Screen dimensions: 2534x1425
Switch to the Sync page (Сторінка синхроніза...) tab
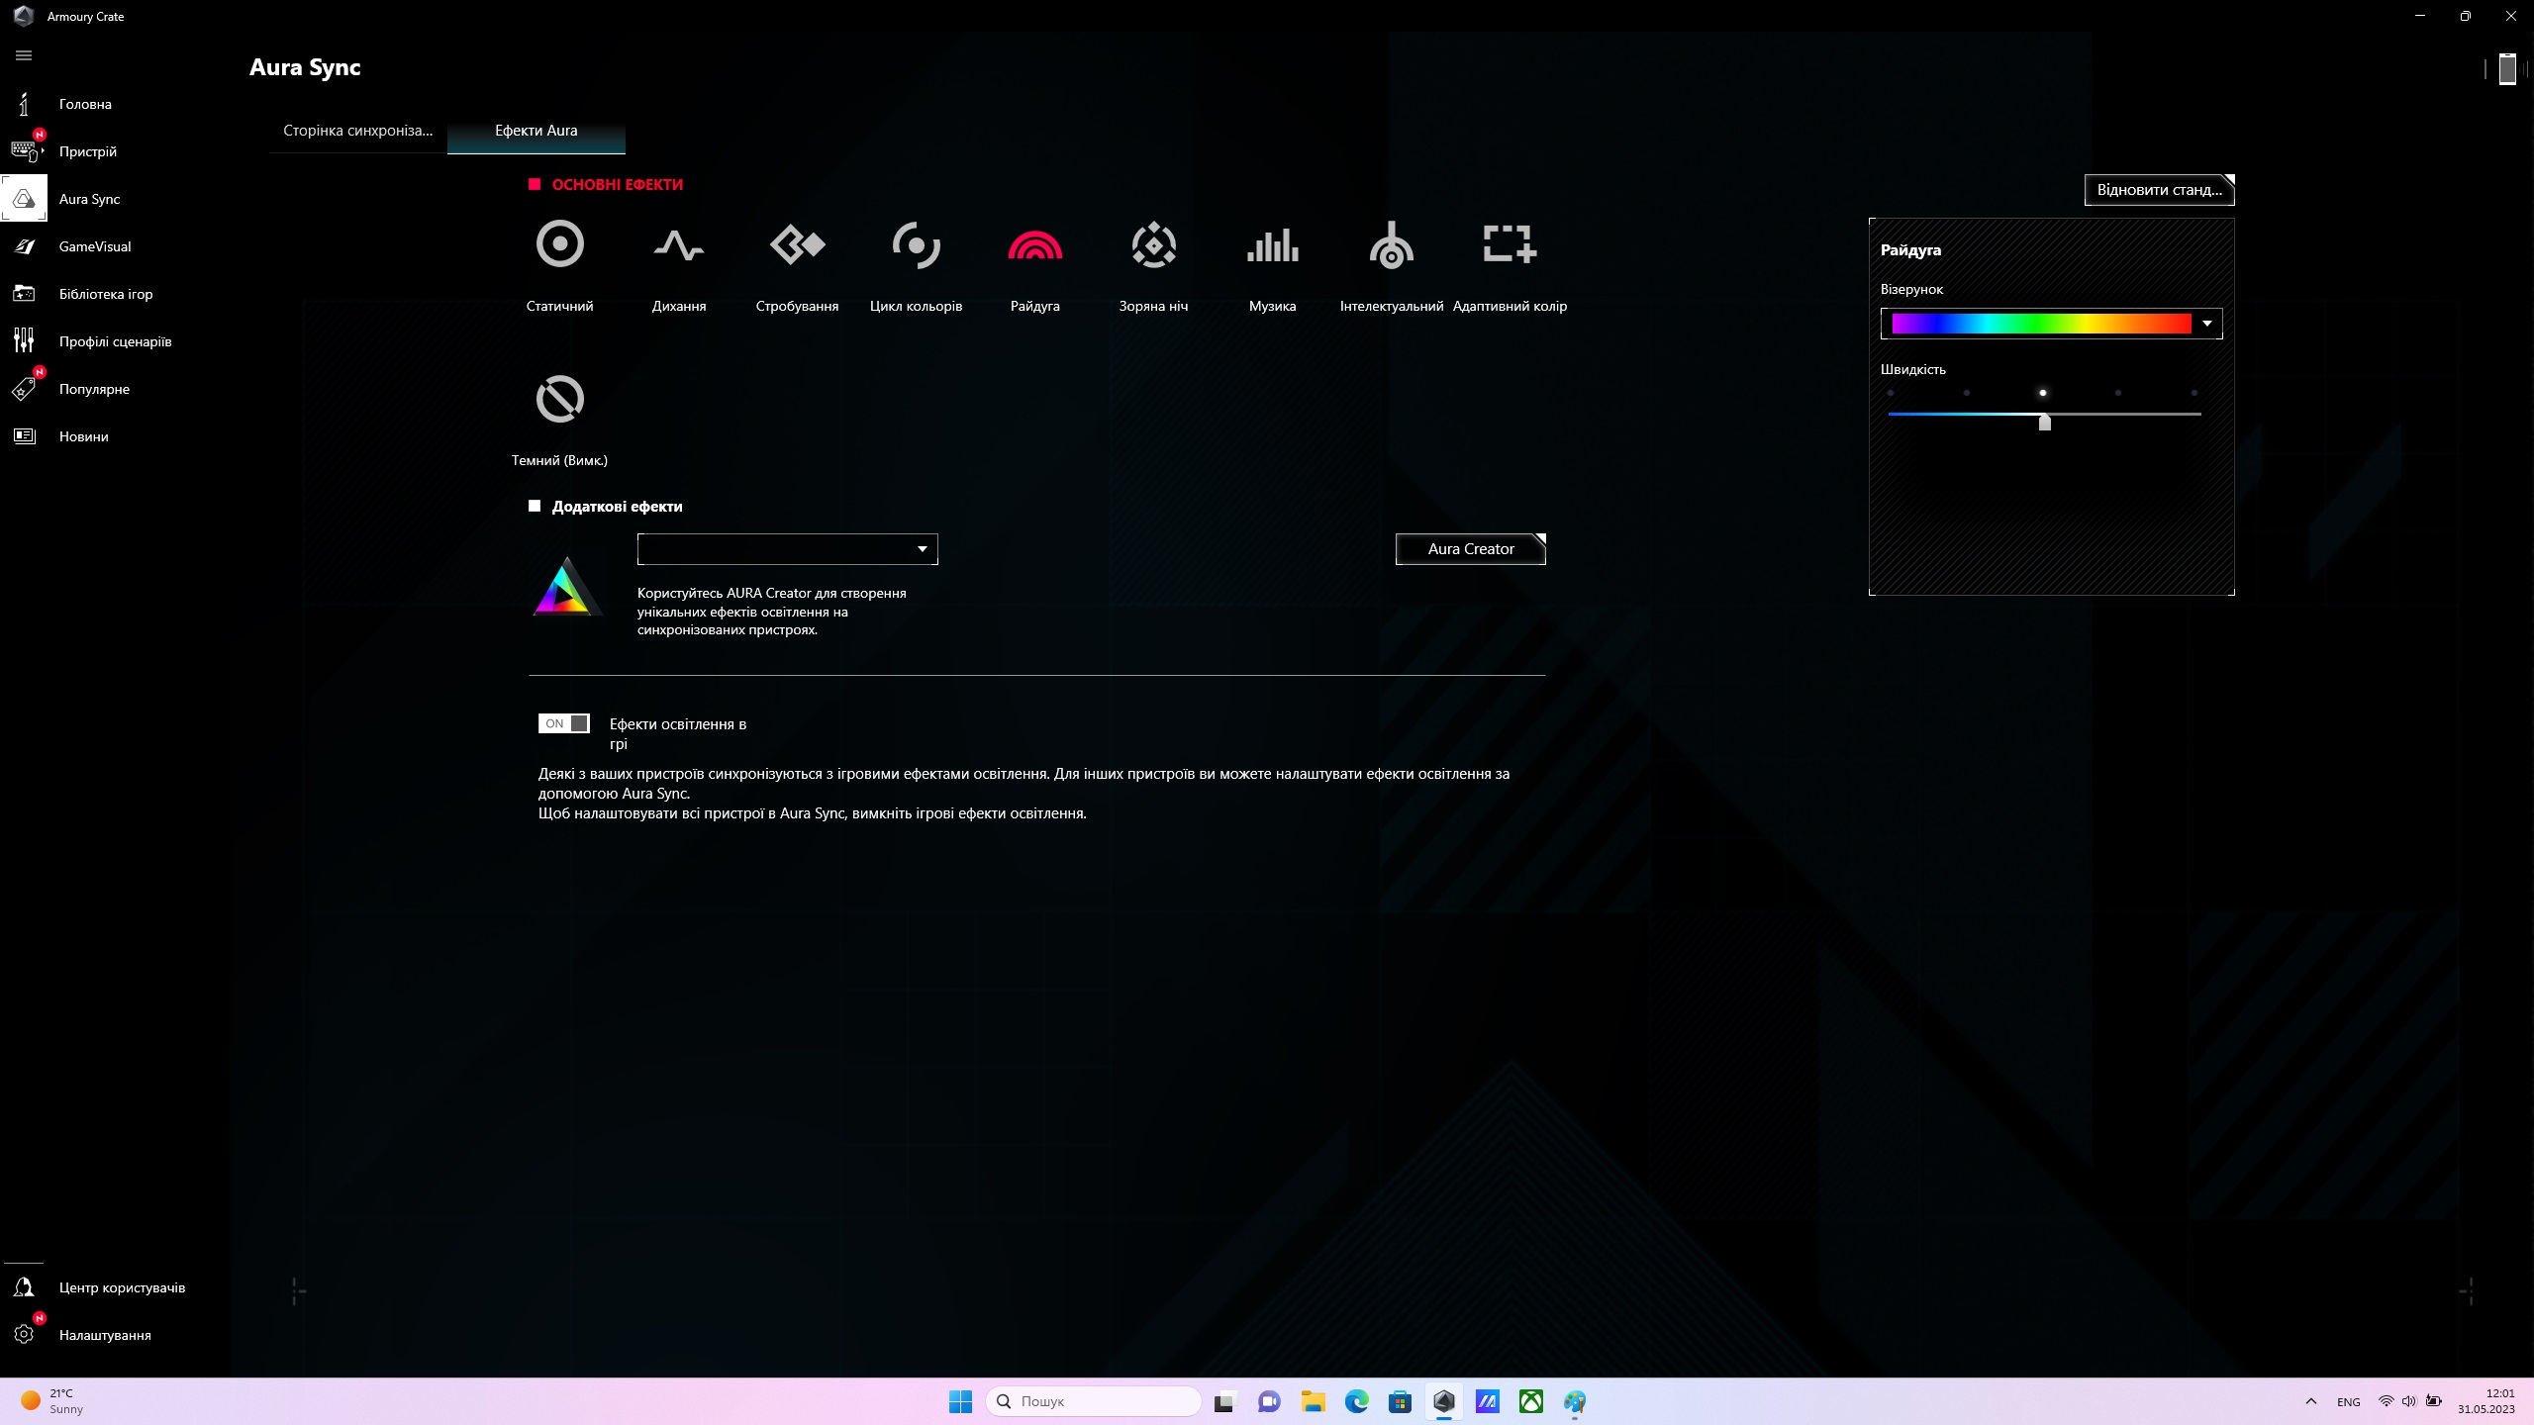coord(358,131)
